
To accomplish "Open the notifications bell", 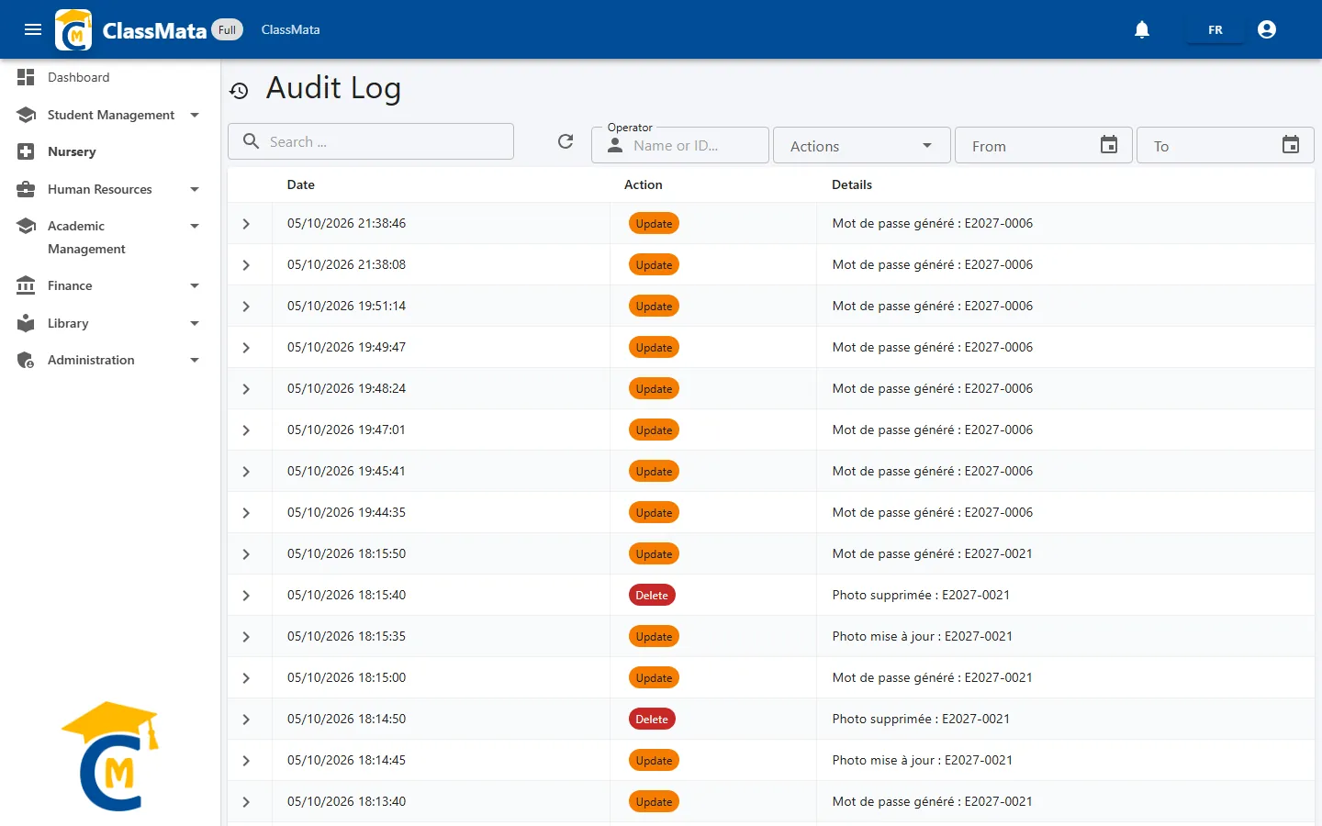I will 1142,29.
